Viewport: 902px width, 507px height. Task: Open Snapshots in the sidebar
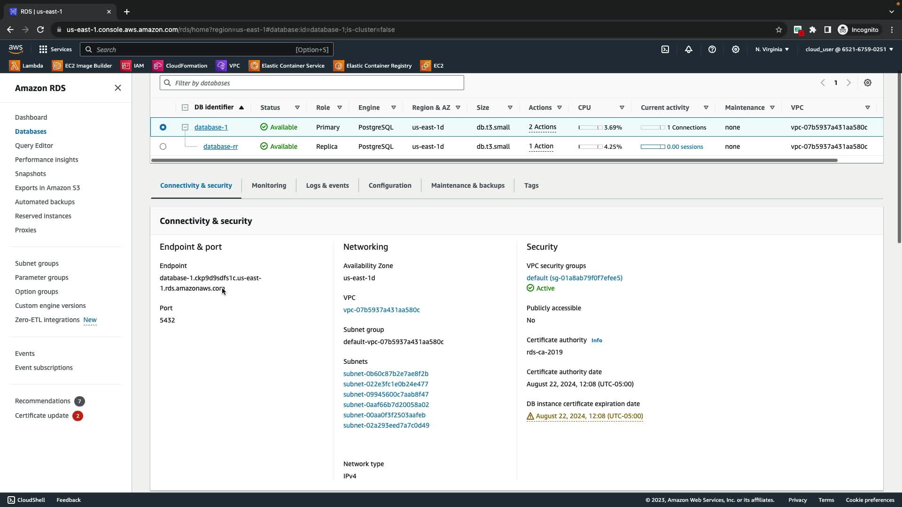[31, 174]
